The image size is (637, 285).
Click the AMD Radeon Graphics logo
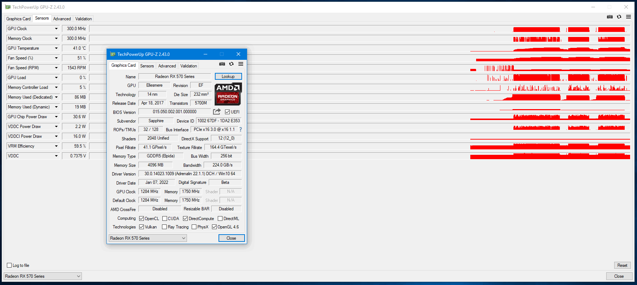tap(228, 94)
